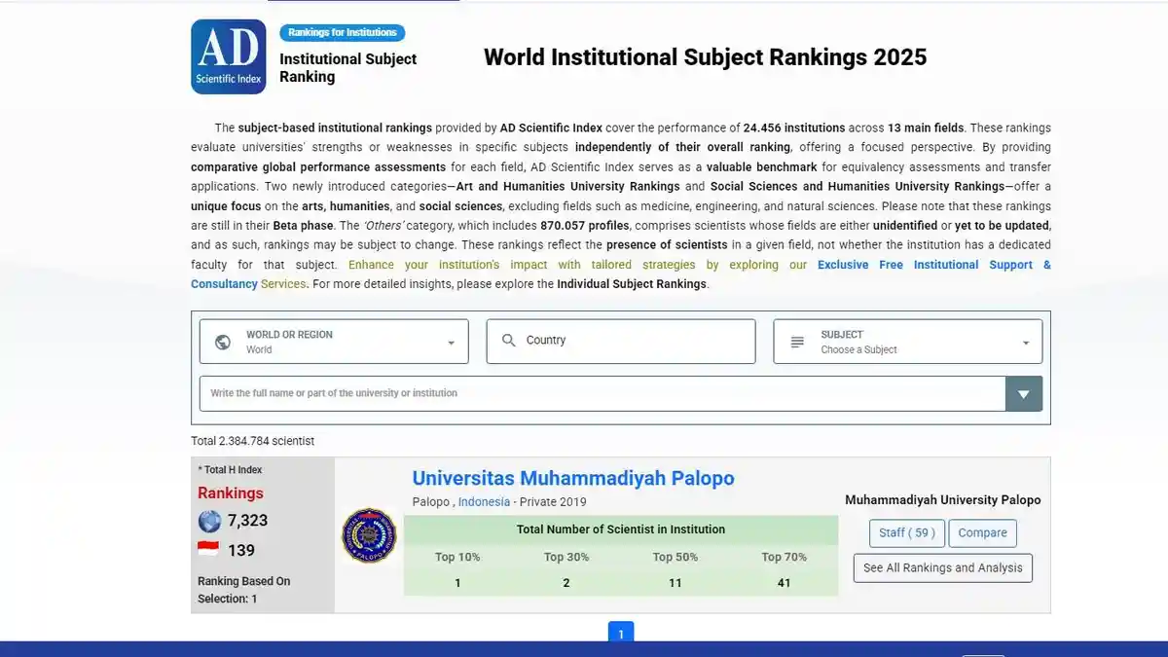Click Muhammadiyah University Palopo English name
The height and width of the screenshot is (657, 1168).
tap(943, 500)
